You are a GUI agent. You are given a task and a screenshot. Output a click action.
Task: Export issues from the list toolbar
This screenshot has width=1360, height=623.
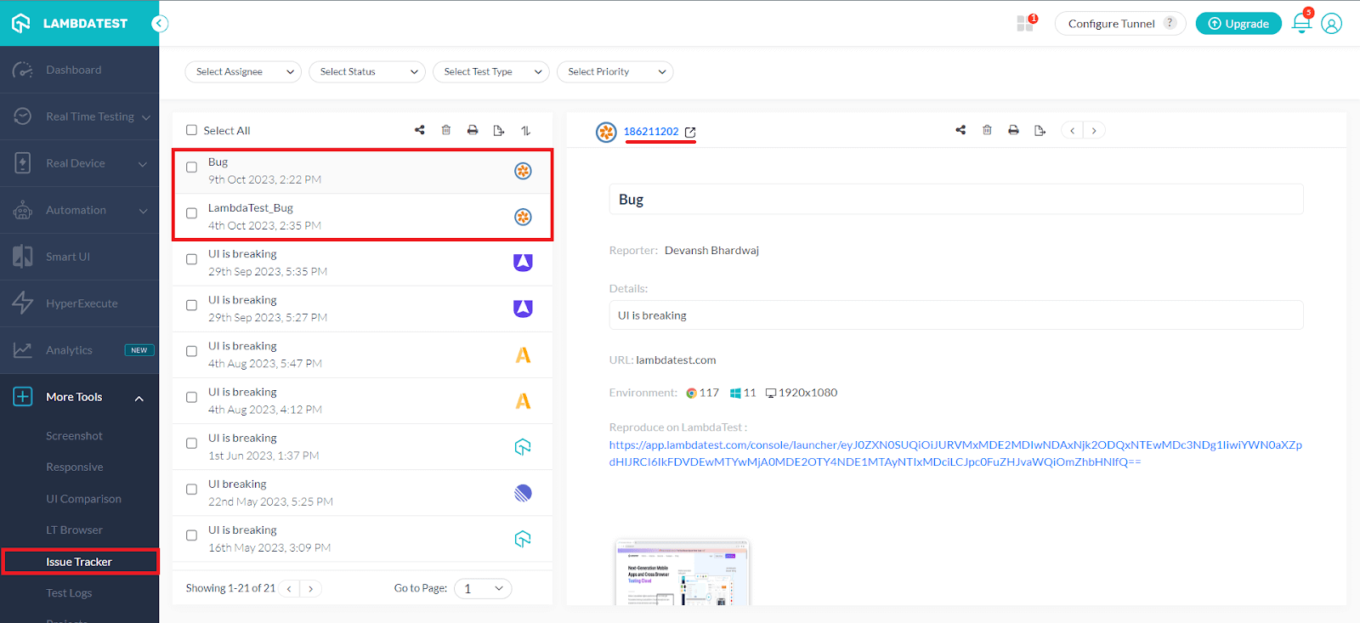click(499, 130)
